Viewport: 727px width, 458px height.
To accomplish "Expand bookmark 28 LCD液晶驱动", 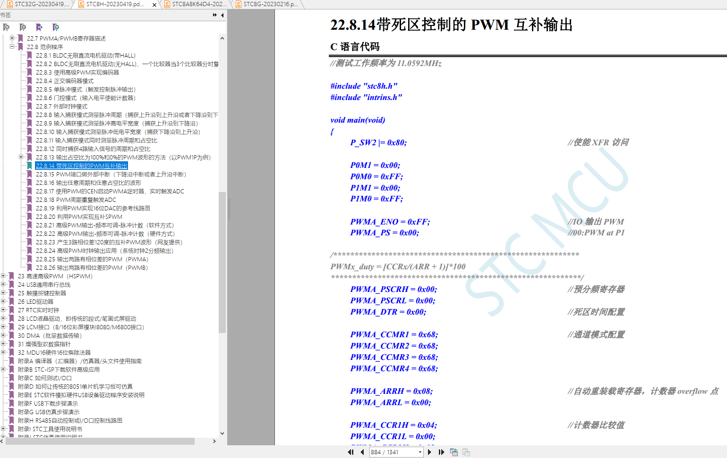I will (3, 318).
